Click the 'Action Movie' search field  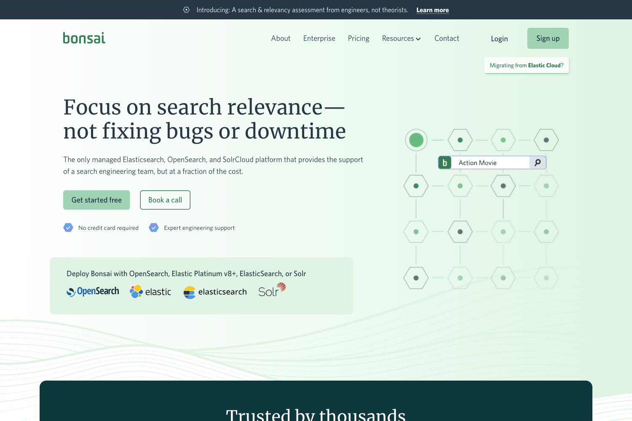coord(489,163)
